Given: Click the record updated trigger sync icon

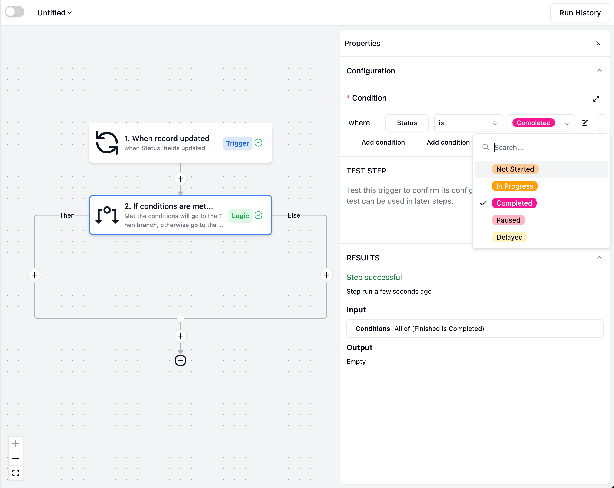Looking at the screenshot, I should pos(107,143).
